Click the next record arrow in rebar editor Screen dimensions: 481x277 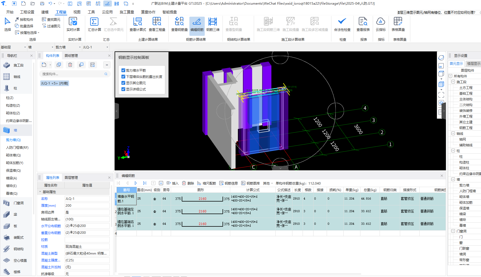136,183
